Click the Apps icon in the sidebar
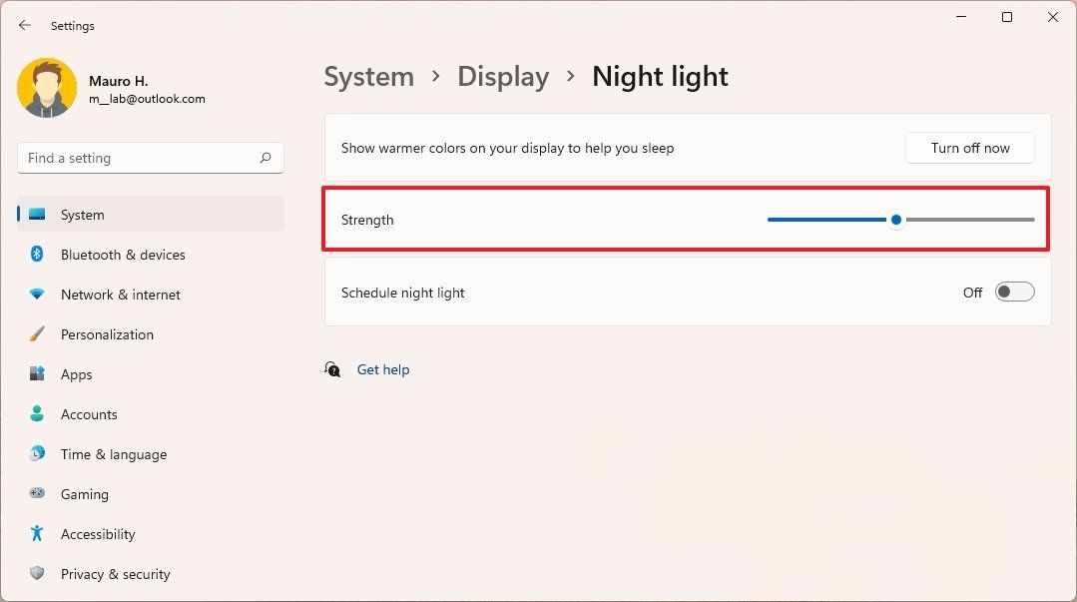 [x=37, y=374]
